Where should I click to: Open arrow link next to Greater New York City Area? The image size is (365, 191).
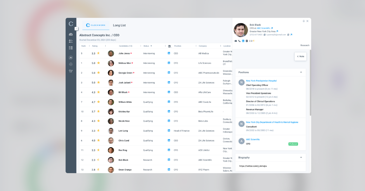pyautogui.click(x=277, y=31)
